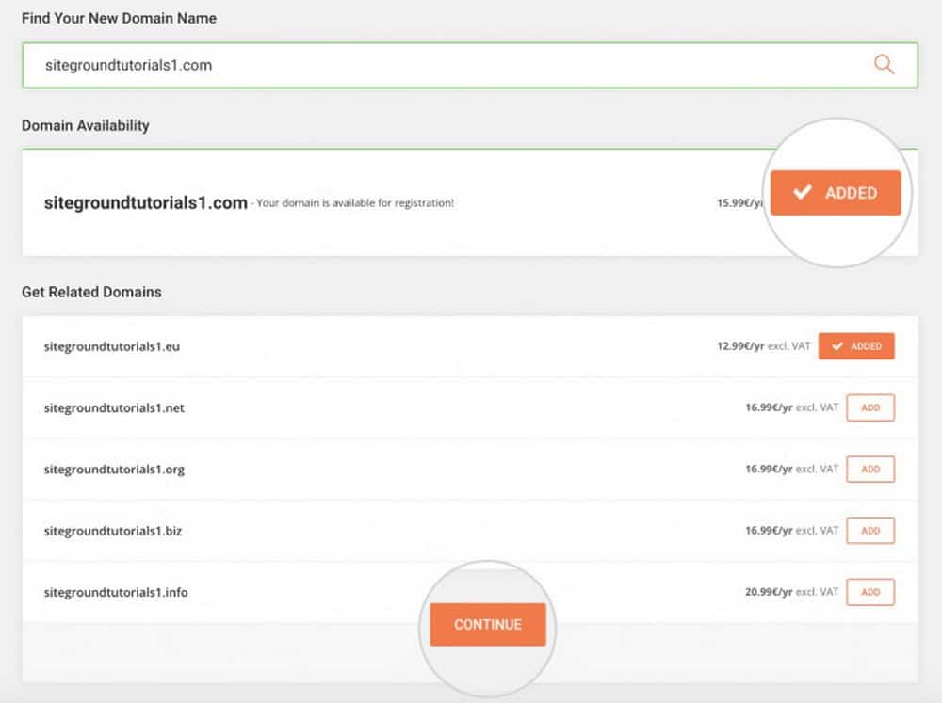Click the Get Related Domains heading
942x703 pixels.
[x=91, y=292]
